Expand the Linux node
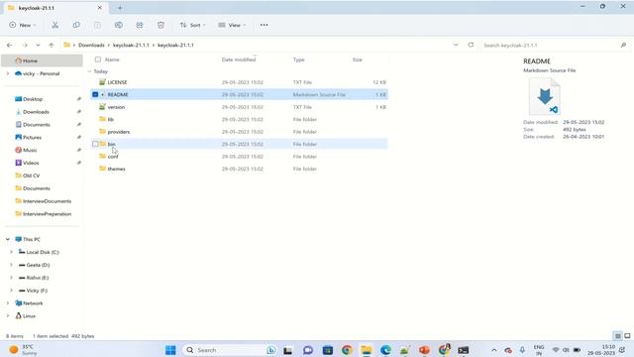Viewport: 634px width, 357px height. [8, 315]
